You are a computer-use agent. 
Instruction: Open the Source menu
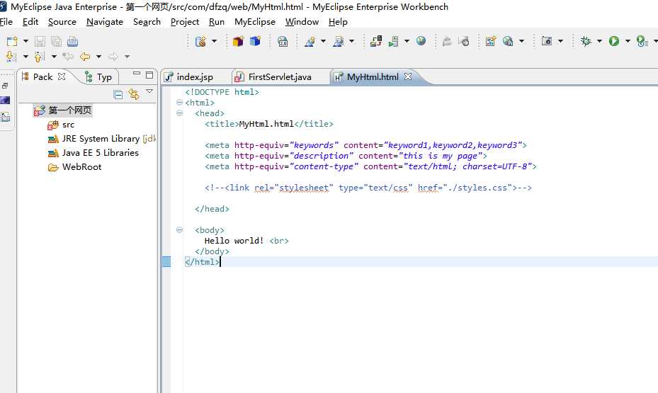pos(62,22)
